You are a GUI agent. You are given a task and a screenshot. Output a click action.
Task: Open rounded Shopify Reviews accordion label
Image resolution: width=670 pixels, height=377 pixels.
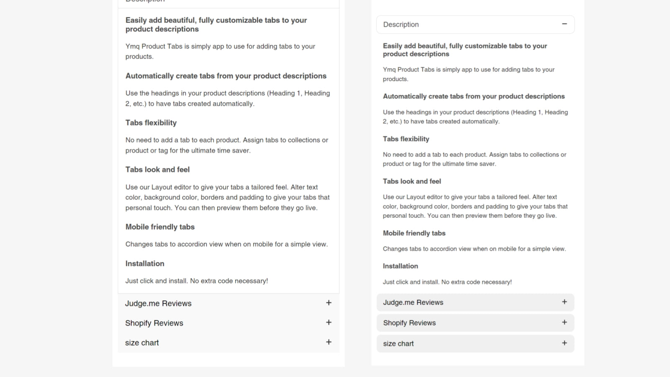[409, 323]
